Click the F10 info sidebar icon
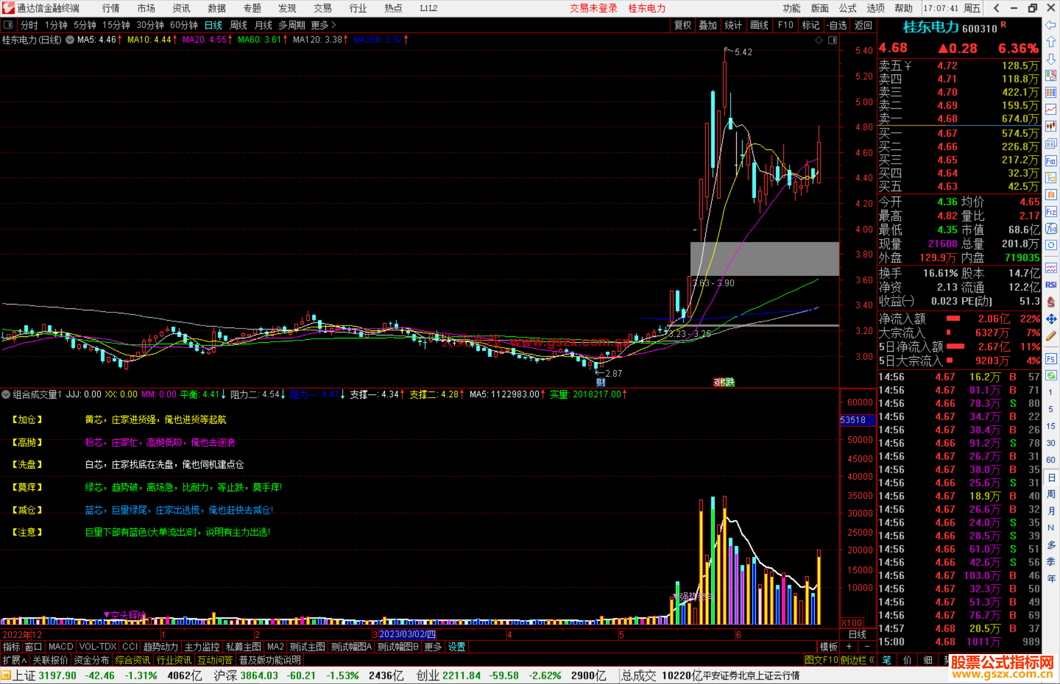Image resolution: width=1060 pixels, height=684 pixels. [1051, 161]
